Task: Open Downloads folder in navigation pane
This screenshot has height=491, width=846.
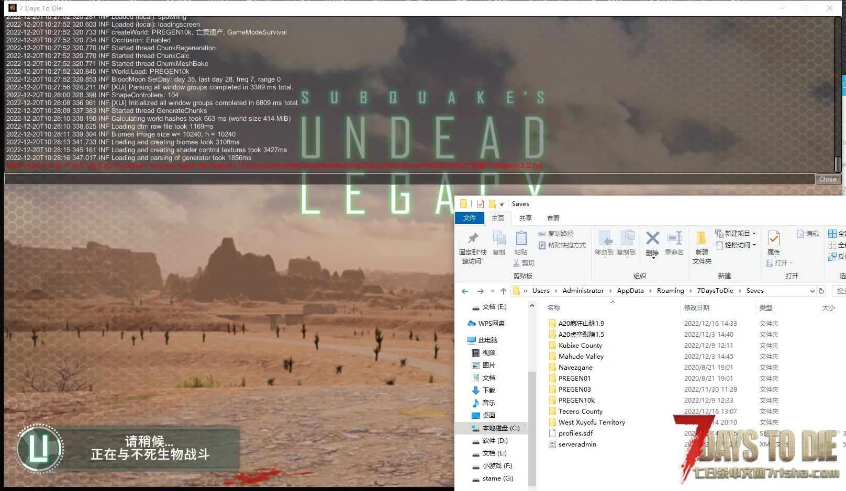Action: tap(484, 391)
